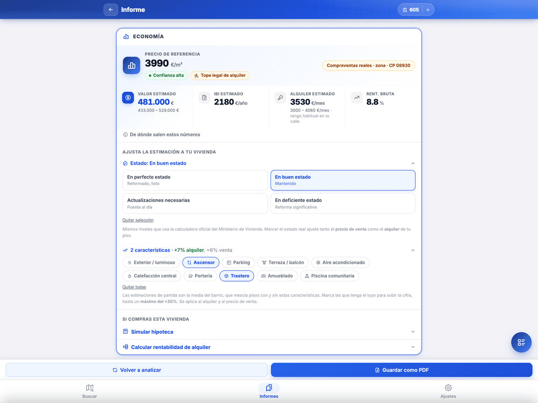538x403 pixels.
Task: Switch to the Ajustes tab
Action: 448,392
